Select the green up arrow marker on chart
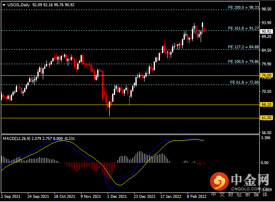This screenshot has width=275, height=202. [130, 100]
